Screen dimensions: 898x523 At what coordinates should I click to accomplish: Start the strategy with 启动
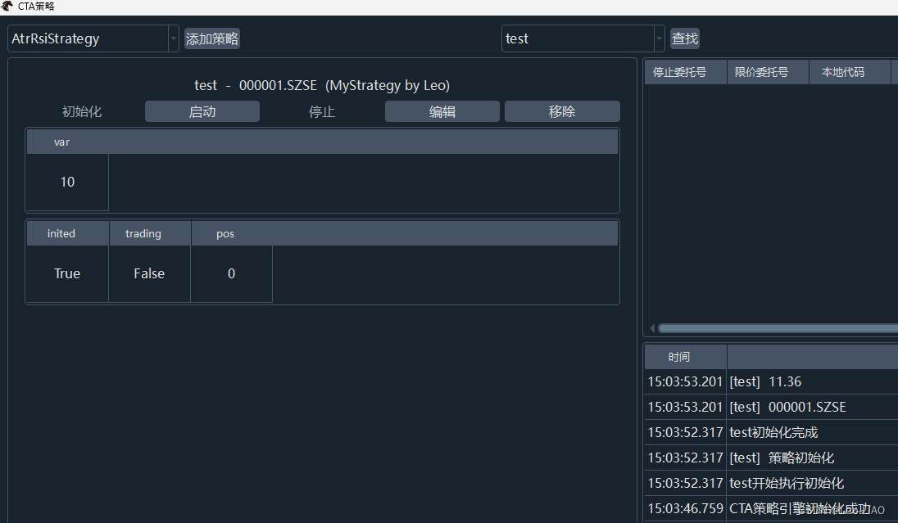click(202, 111)
